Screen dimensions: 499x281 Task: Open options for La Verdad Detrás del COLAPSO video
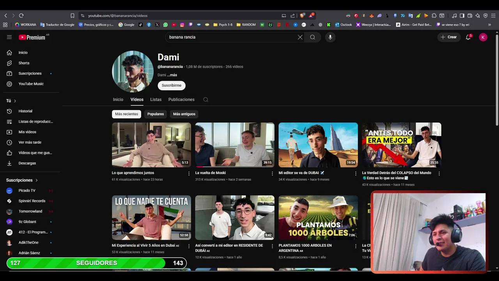(x=439, y=173)
